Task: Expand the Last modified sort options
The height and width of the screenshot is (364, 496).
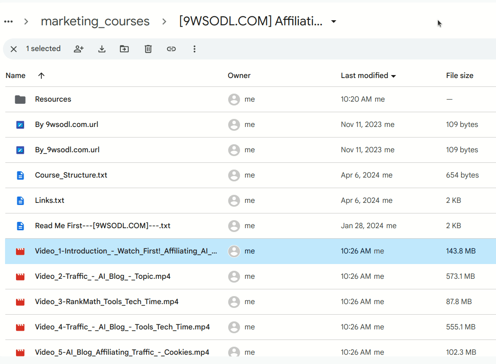Action: (x=393, y=76)
